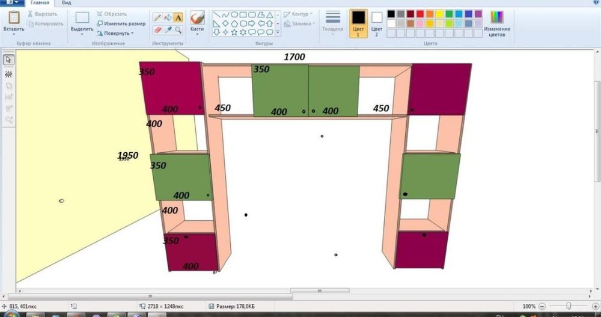Select the Pencil tool
The width and height of the screenshot is (601, 317).
157,17
